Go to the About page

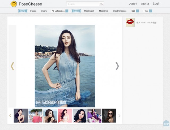pyautogui.click(x=145, y=4)
